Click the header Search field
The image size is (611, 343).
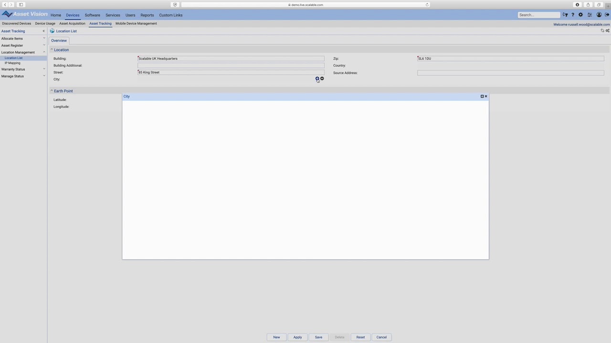tap(539, 15)
